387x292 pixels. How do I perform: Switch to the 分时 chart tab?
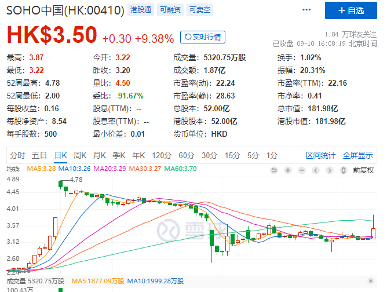[x=17, y=155]
